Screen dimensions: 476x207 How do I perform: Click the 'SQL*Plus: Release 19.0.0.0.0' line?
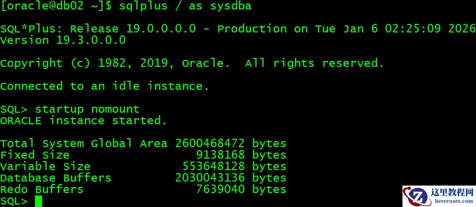point(98,29)
